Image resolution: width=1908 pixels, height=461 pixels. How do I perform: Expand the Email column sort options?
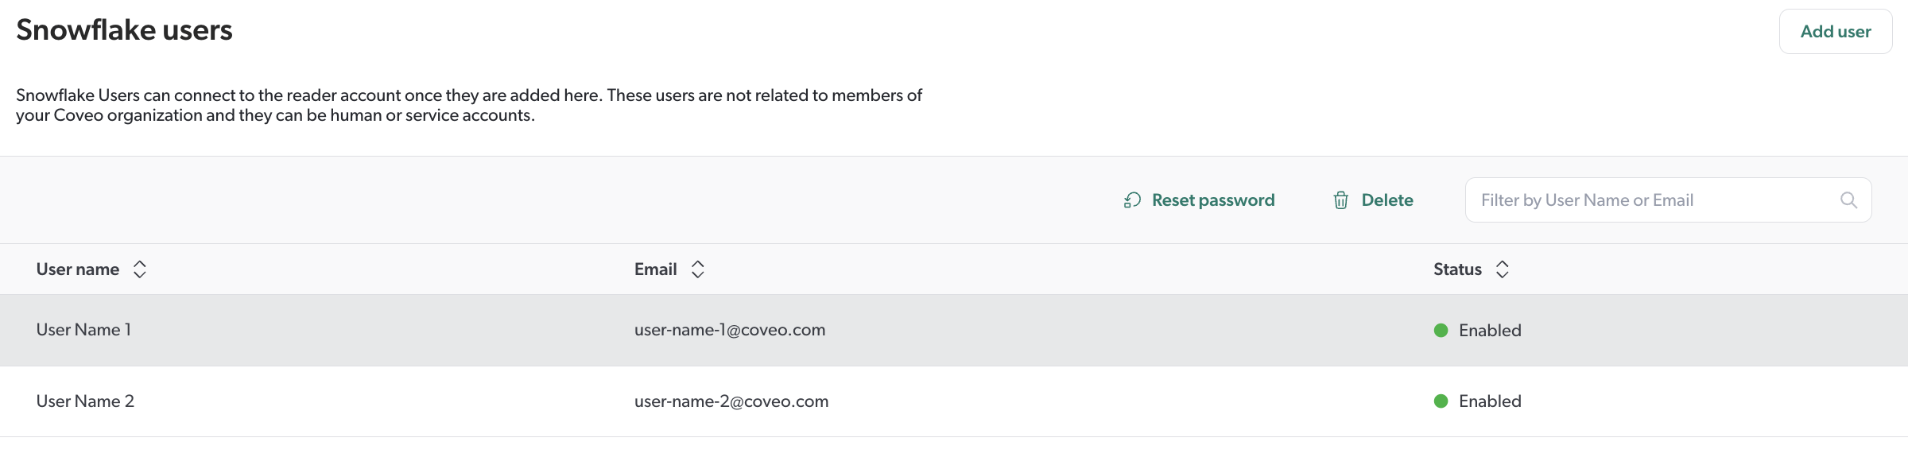coord(697,269)
